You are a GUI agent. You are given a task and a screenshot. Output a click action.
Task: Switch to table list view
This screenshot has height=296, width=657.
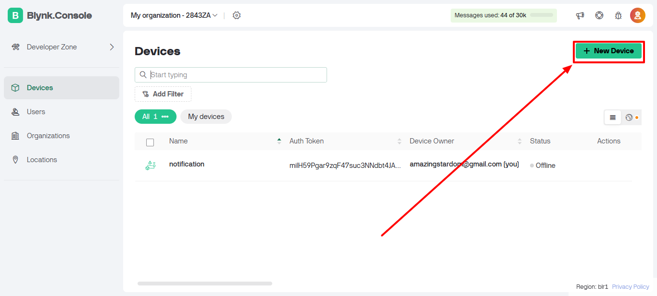613,117
